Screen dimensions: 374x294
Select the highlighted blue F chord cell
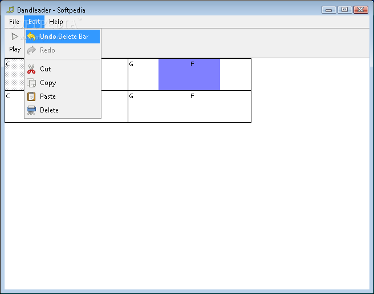tap(189, 75)
